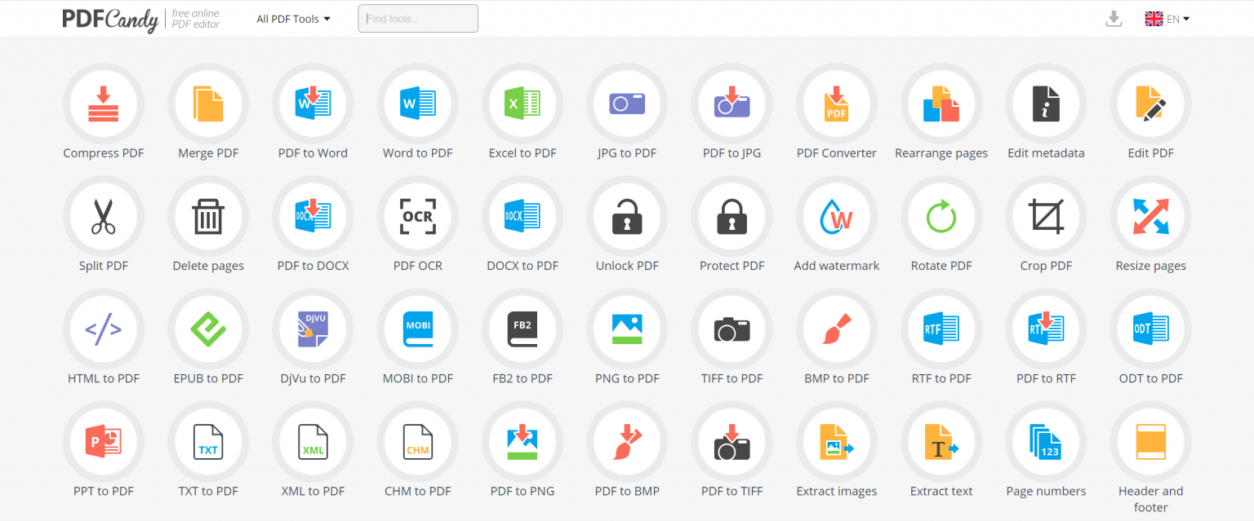Expand the All PDF Tools dropdown

tap(293, 19)
